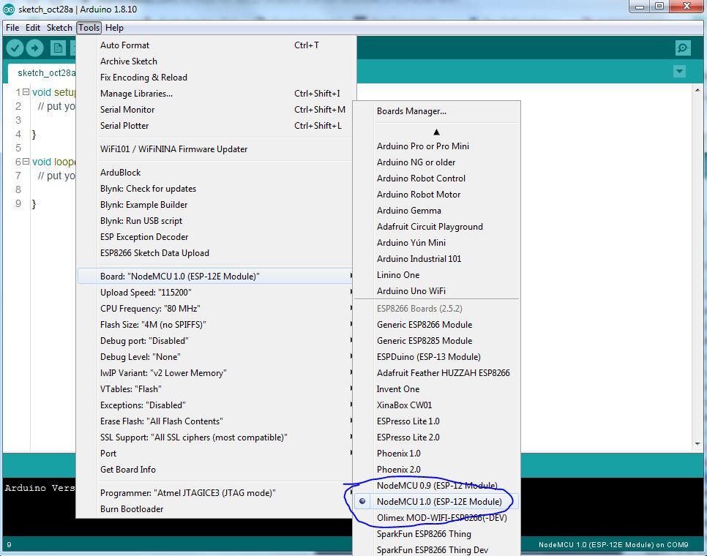Select Adafruit Circuit Playground board
Viewport: 707px width, 556px height.
(x=436, y=227)
